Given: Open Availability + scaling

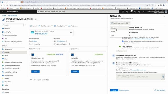Looking at the screenshot, I should (x=10, y=72).
